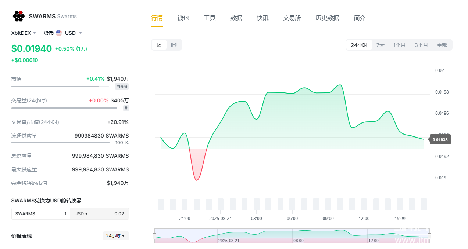
Task: Switch to the 历史数据 tab
Action: click(x=327, y=18)
